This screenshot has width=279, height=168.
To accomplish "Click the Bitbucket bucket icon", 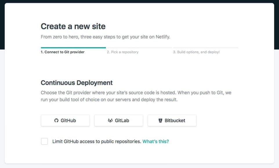I will coord(160,121).
